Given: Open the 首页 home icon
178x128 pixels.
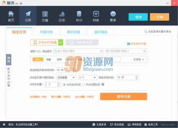Looking at the screenshot, I should [11, 14].
